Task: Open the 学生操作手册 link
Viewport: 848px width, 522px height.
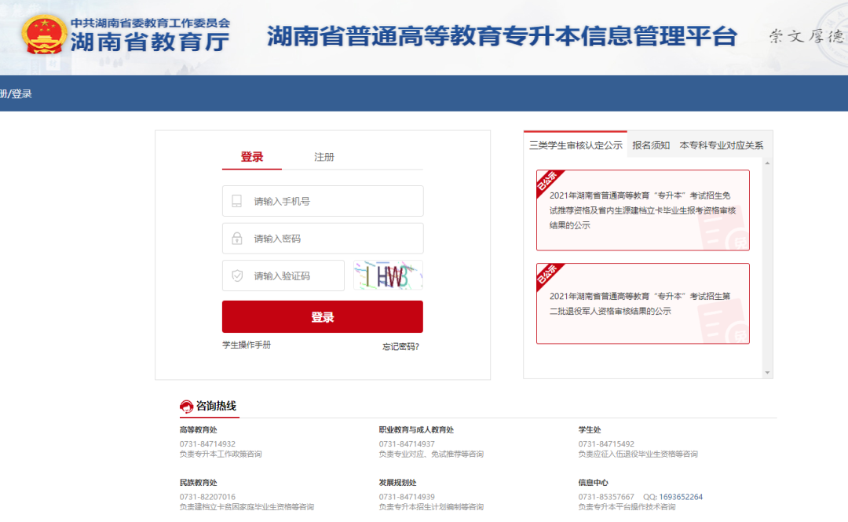Action: coord(245,345)
